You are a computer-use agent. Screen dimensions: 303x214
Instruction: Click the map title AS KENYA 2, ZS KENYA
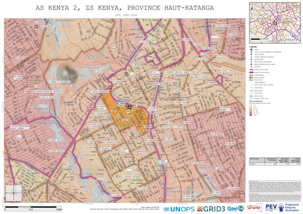pyautogui.click(x=125, y=7)
